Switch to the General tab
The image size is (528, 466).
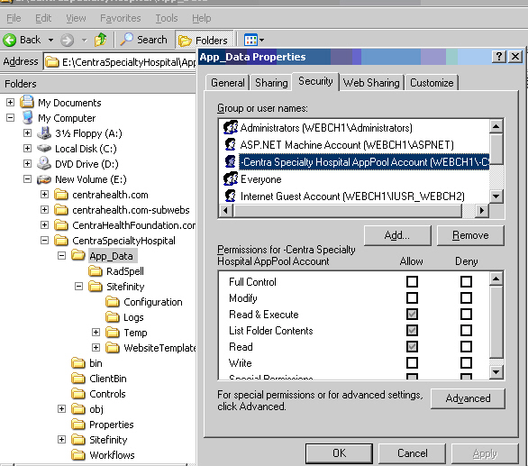point(228,83)
